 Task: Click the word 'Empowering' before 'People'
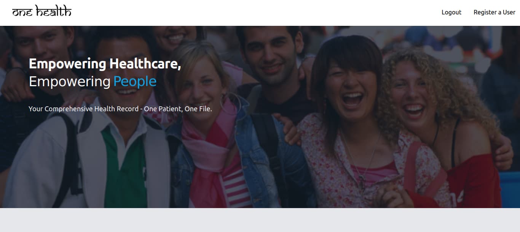(70, 81)
